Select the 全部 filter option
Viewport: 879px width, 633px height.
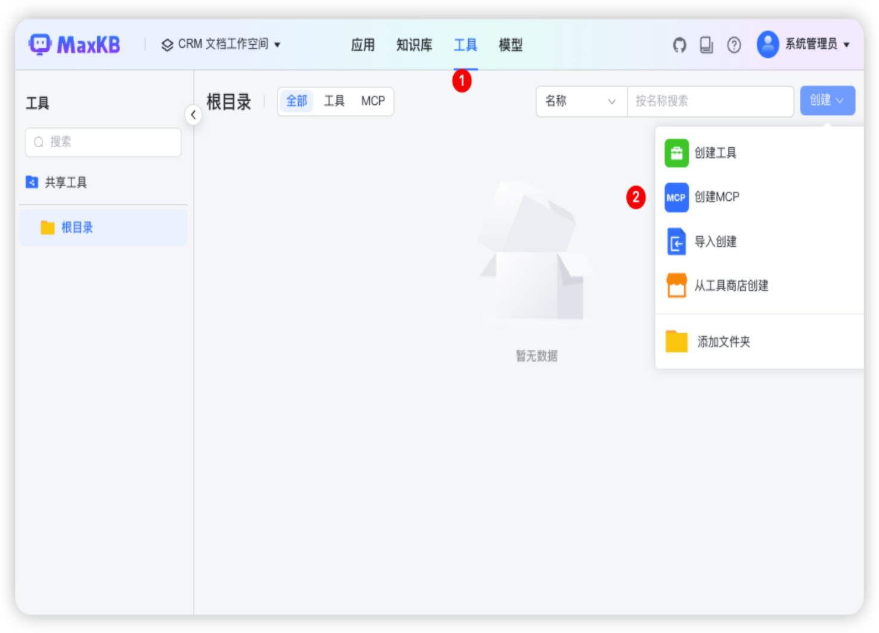tap(296, 101)
